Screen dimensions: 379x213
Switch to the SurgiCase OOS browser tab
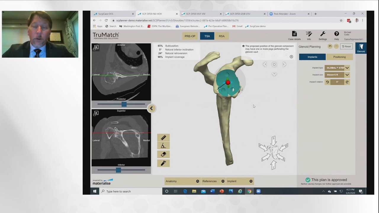click(x=114, y=14)
